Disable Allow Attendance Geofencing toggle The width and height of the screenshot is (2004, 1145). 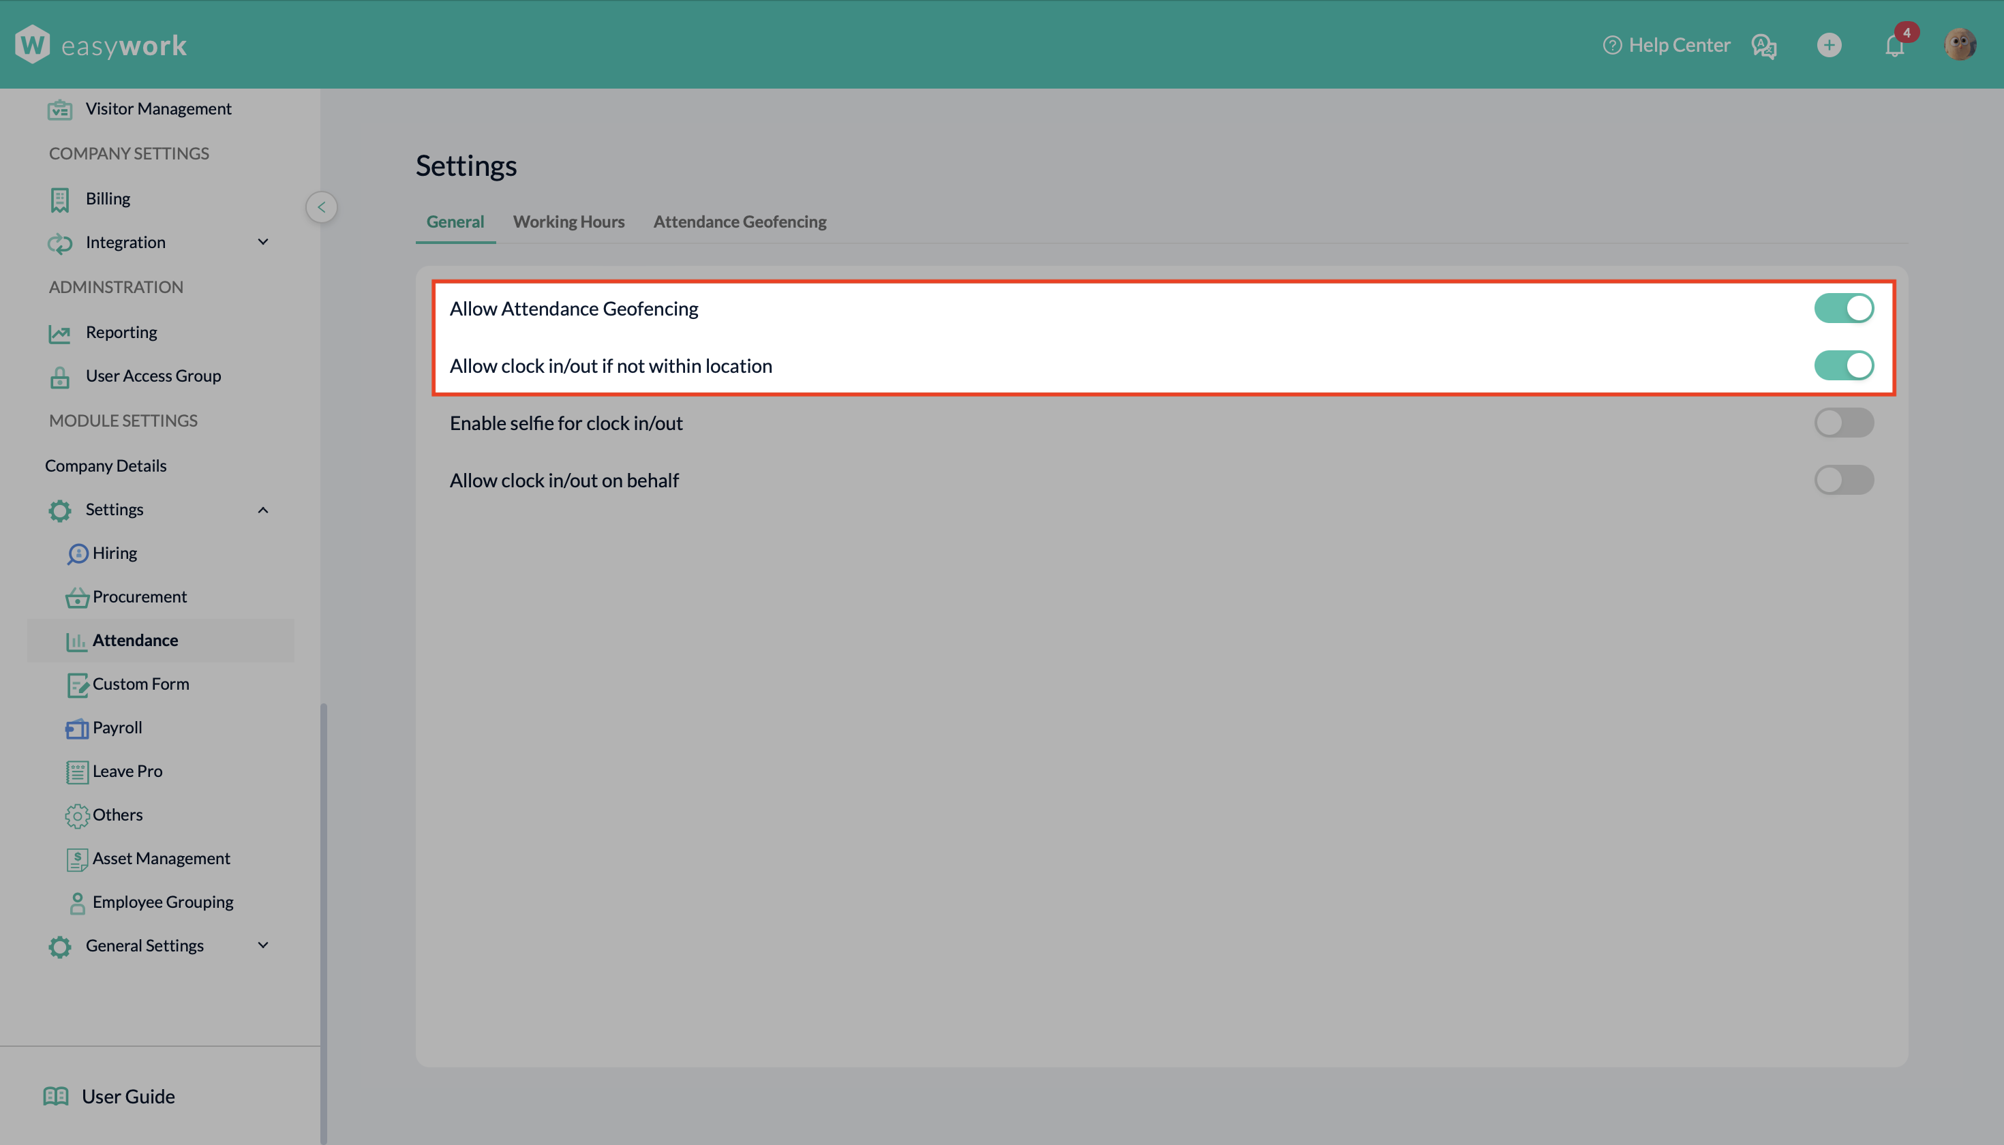(x=1844, y=308)
